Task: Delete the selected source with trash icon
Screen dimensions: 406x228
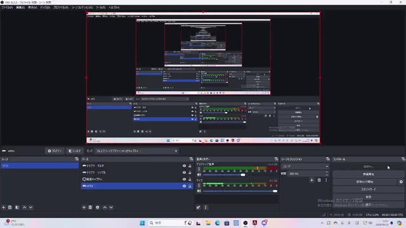Action: pyautogui.click(x=90, y=207)
